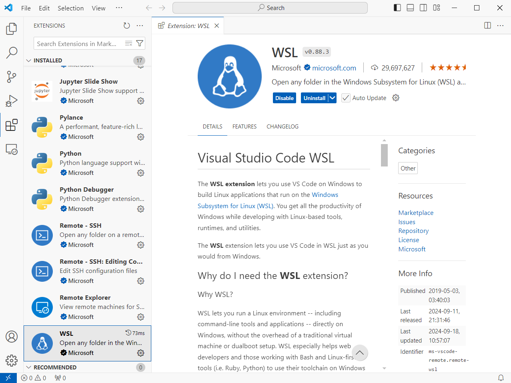The width and height of the screenshot is (511, 383).
Task: Close the Extension: WSL tab
Action: [216, 26]
